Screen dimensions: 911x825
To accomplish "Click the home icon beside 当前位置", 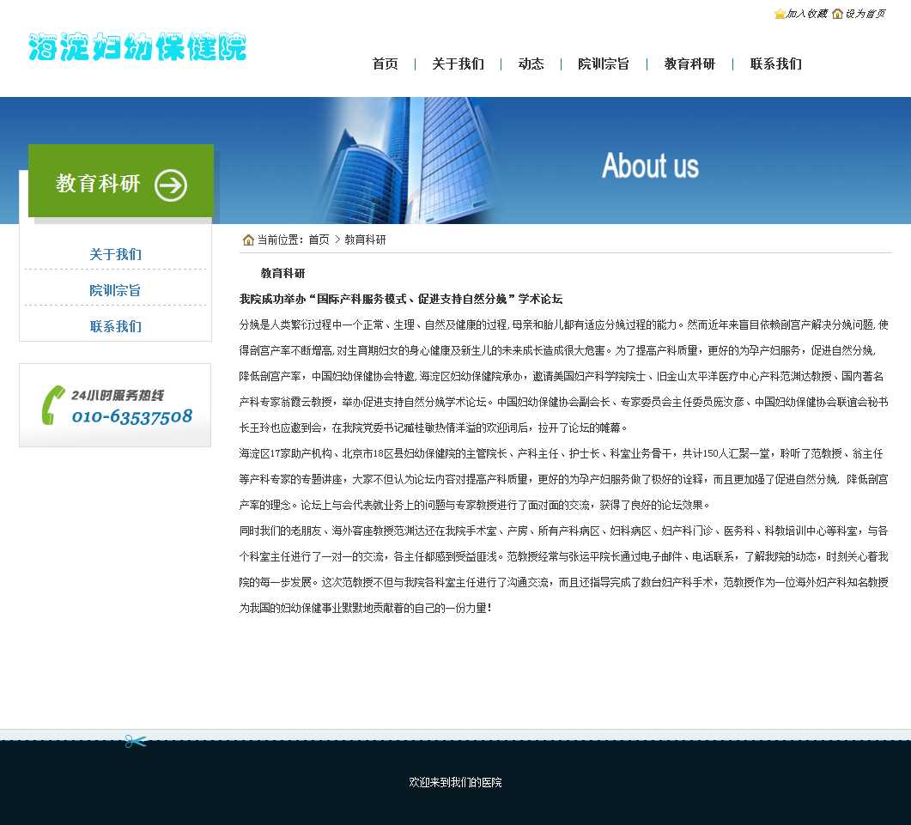I will pos(248,240).
